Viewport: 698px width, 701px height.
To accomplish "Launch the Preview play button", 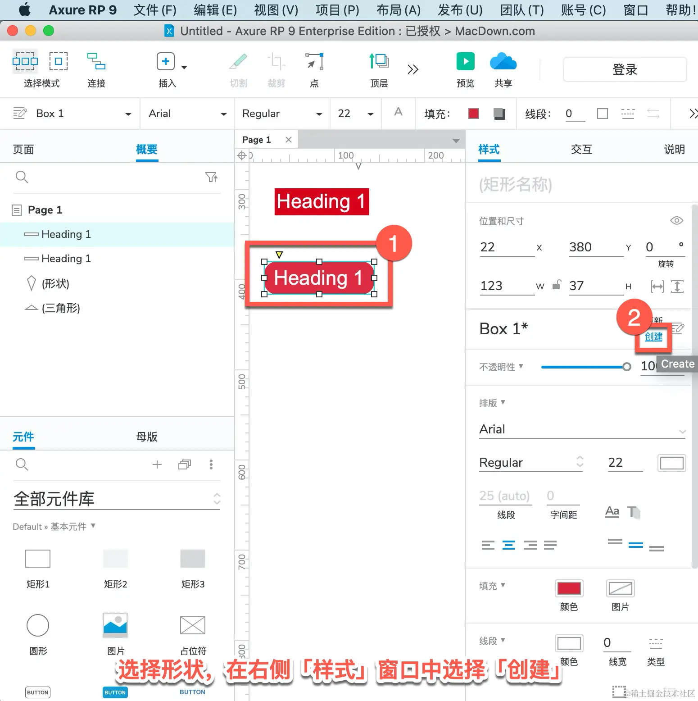I will (466, 61).
